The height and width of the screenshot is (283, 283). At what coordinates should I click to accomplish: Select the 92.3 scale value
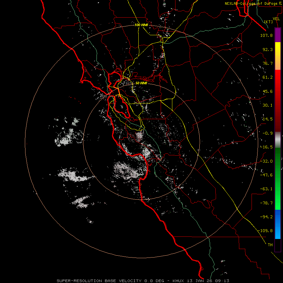point(268,49)
